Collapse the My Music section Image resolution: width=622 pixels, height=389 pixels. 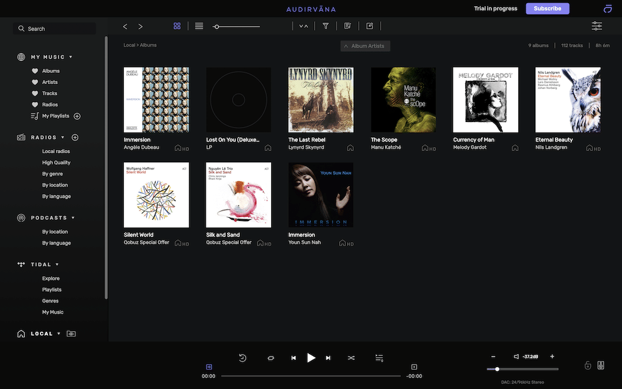point(71,57)
